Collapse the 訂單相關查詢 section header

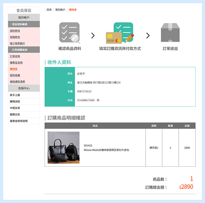pos(24,50)
